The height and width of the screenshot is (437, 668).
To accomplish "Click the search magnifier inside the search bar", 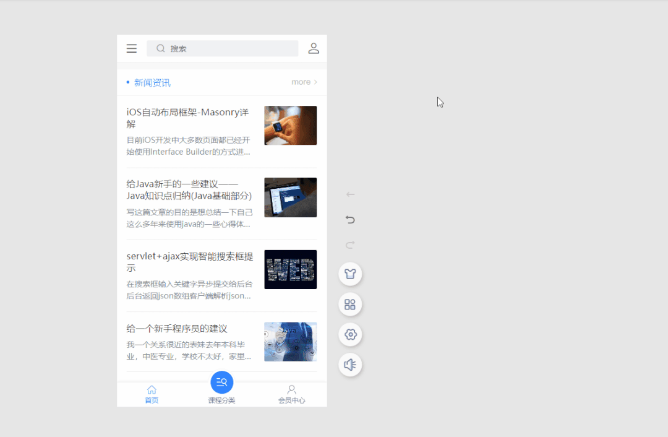I will pos(160,48).
